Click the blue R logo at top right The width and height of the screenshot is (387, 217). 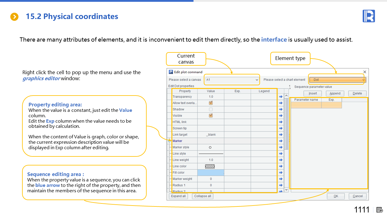click(x=369, y=16)
